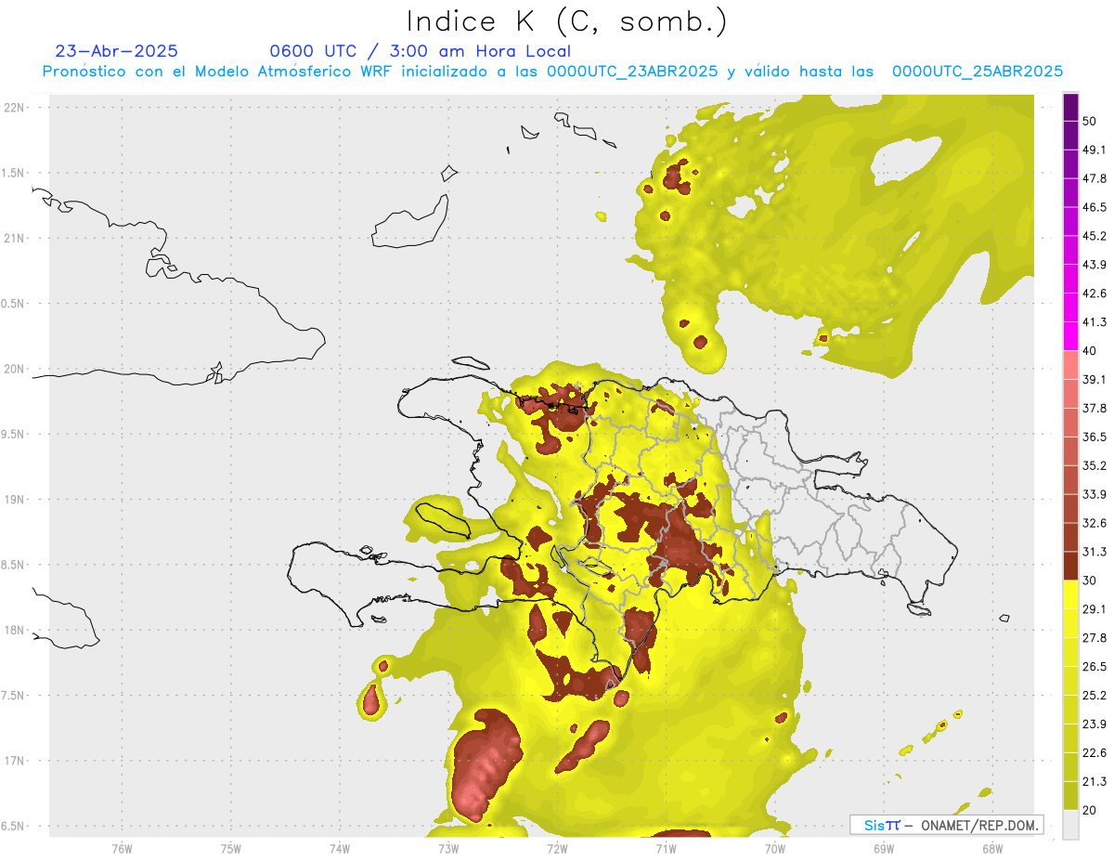Screen dimensions: 1114x861
Task: Click the '71W' longitude axis label
Action: 666,849
